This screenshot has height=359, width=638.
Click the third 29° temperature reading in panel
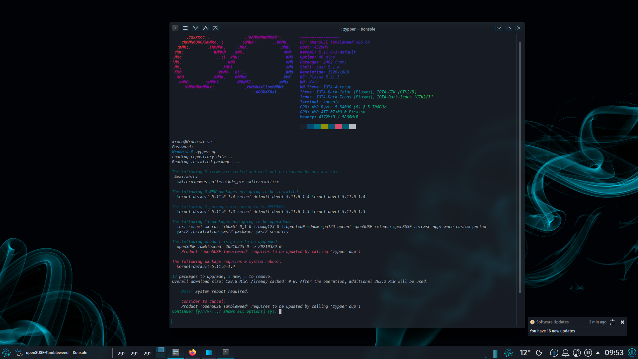click(x=148, y=353)
